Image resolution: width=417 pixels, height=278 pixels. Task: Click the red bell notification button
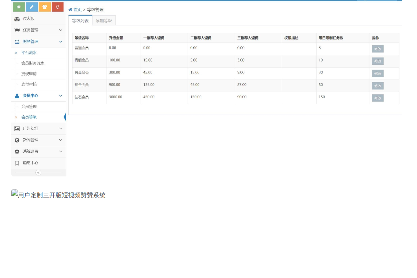pyautogui.click(x=57, y=7)
